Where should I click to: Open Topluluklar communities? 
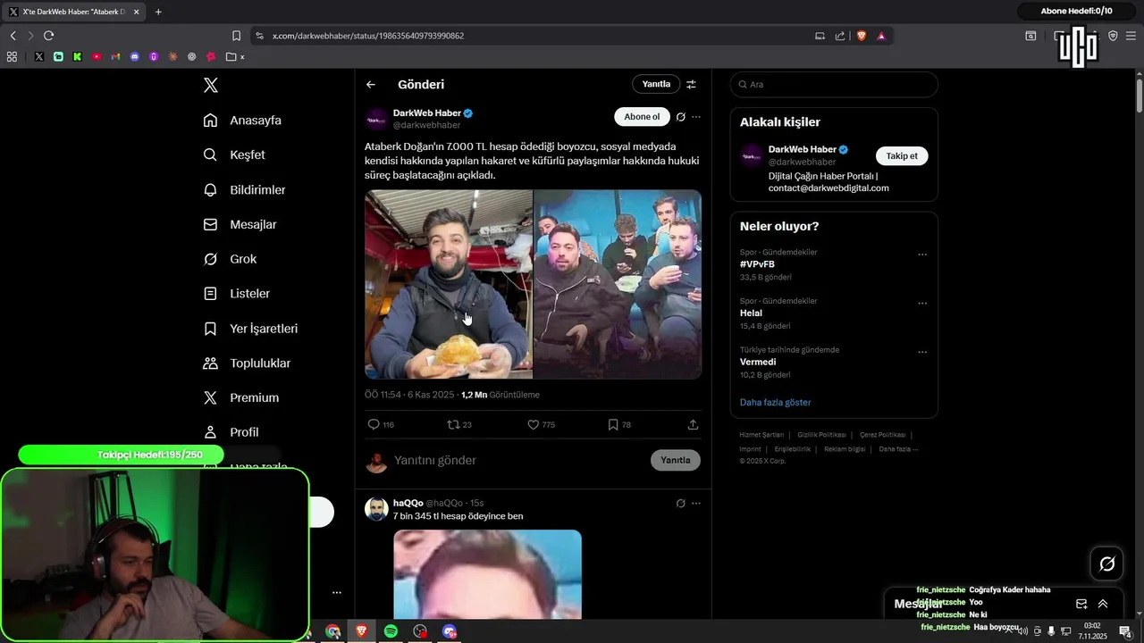pyautogui.click(x=247, y=363)
